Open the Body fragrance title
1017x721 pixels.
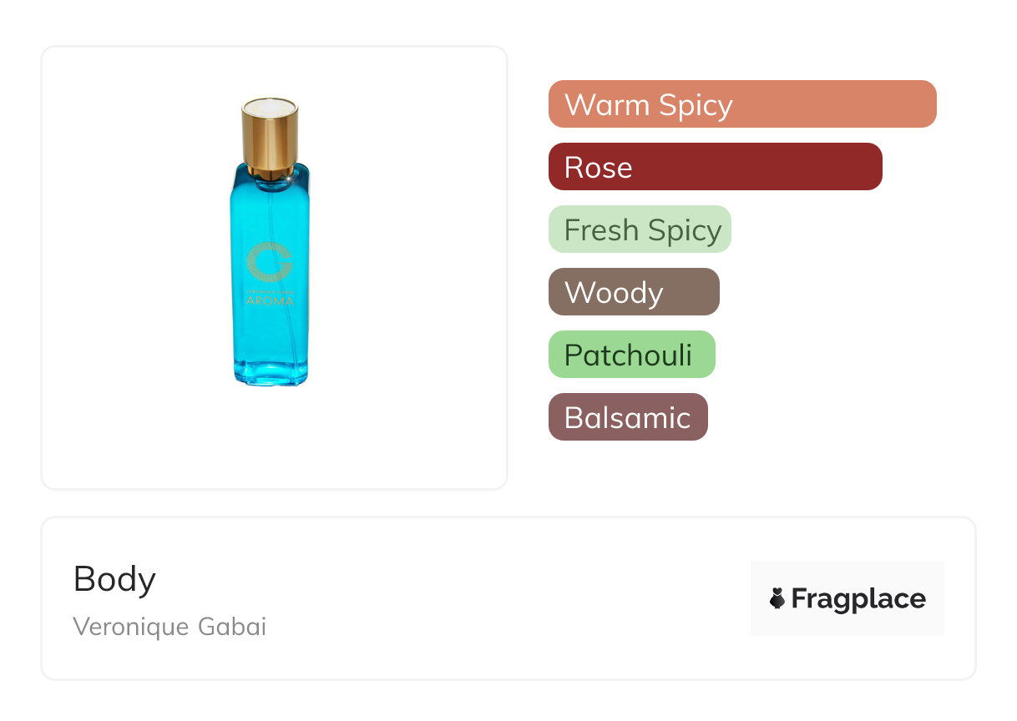(114, 579)
